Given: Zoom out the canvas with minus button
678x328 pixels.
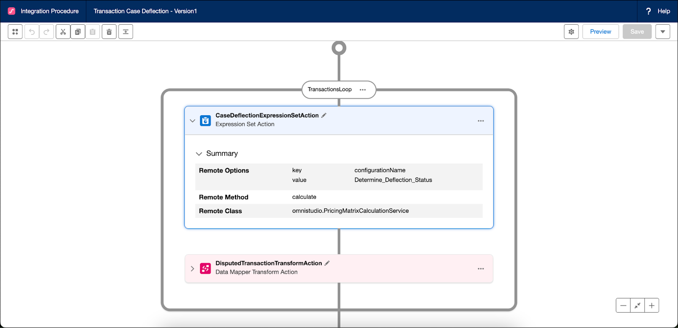Looking at the screenshot, I should 623,306.
